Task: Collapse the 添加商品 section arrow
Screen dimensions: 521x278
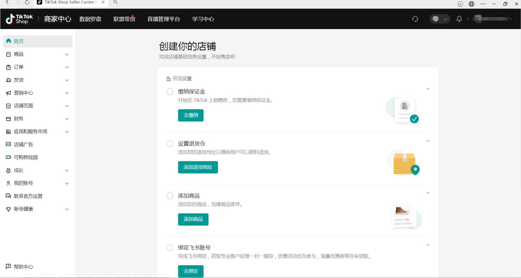Action: [428, 193]
